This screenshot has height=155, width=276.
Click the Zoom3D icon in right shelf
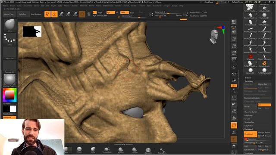pos(234,112)
